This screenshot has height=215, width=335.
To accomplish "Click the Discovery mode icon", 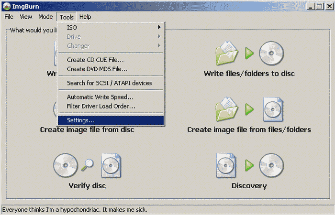I will 249,165.
